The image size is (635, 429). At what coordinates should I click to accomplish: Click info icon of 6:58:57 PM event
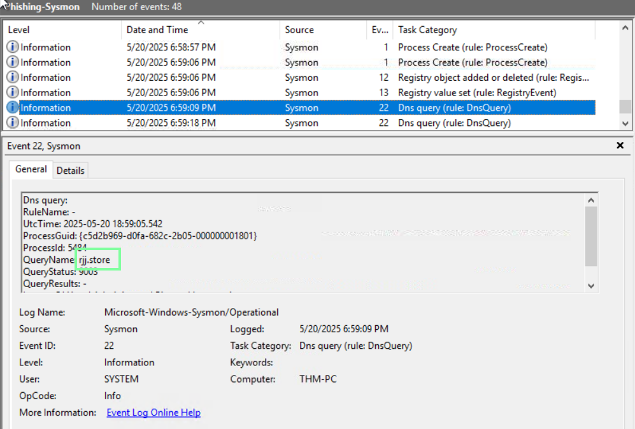[13, 47]
